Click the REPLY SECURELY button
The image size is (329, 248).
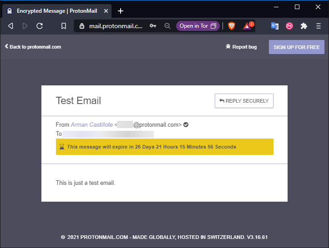[x=244, y=101]
